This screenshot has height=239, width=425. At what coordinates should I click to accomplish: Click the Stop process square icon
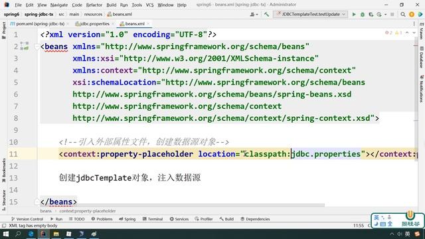[392, 15]
